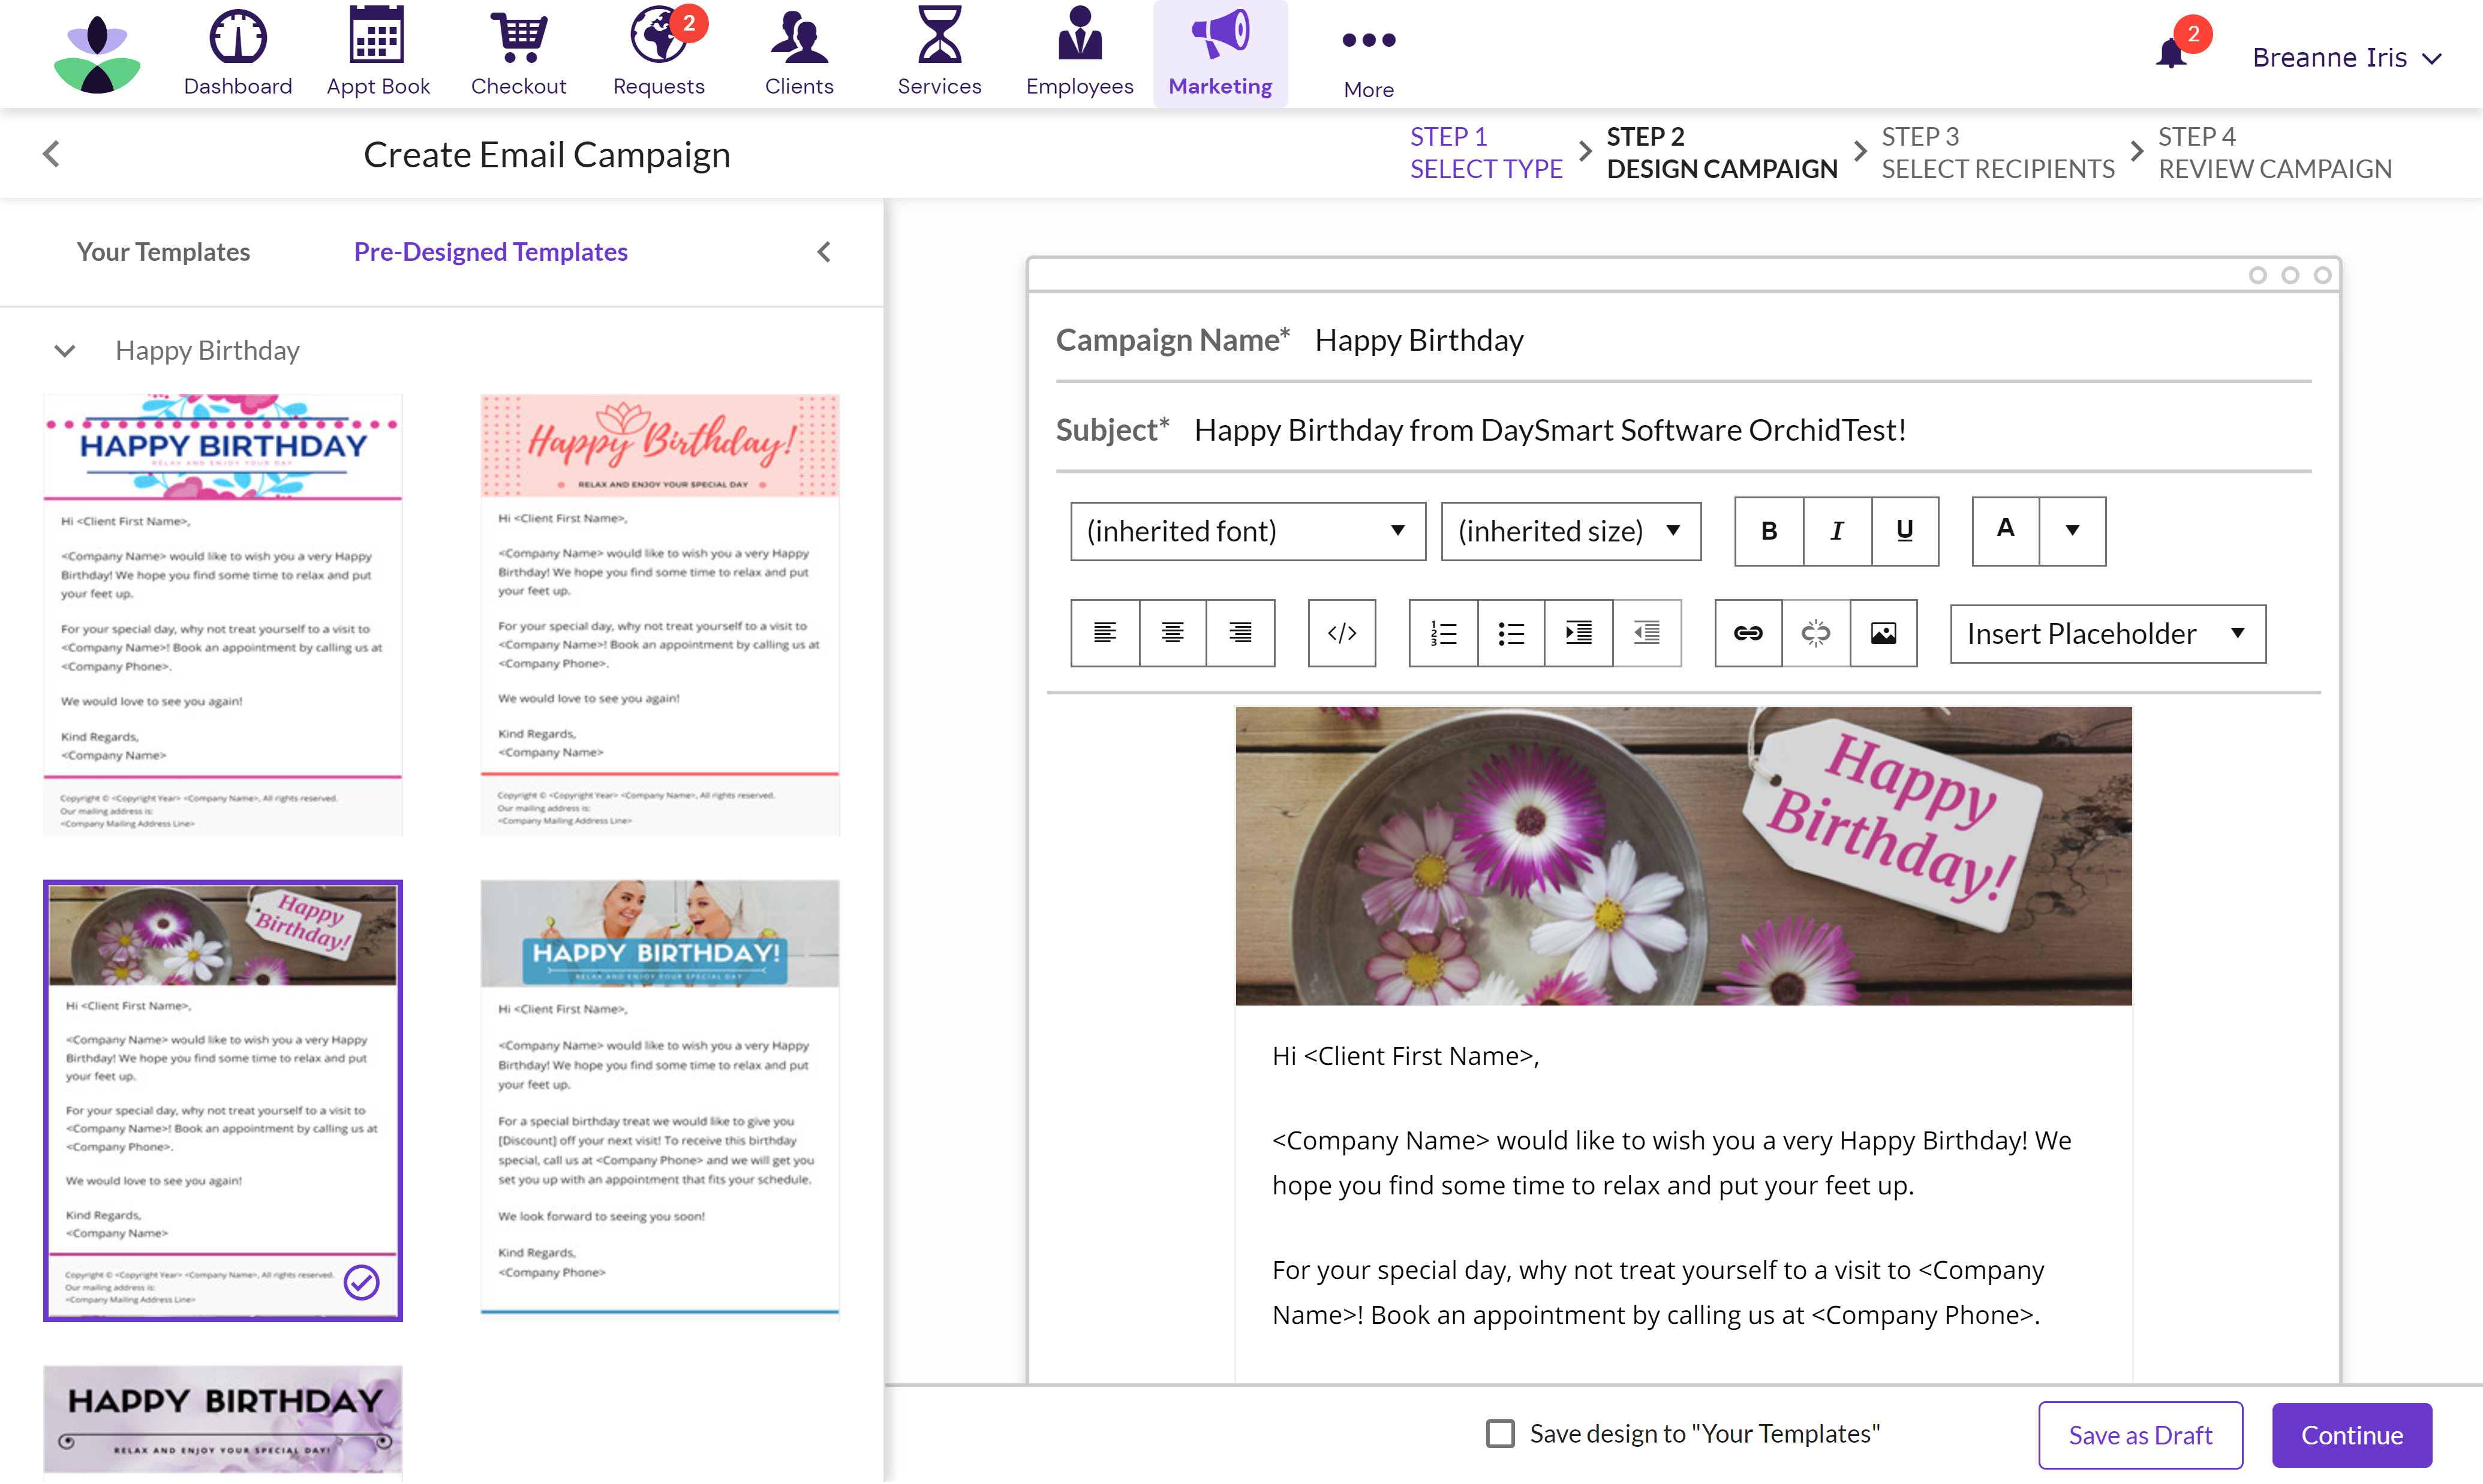Collapse the Happy Birthday template group

pos(65,351)
